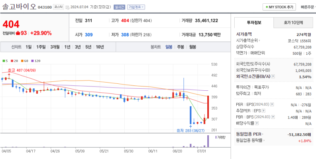Viewport: 316px width, 159px height.
Task: Click the 최저 283 (06/27) chart marker
Action: (190, 130)
